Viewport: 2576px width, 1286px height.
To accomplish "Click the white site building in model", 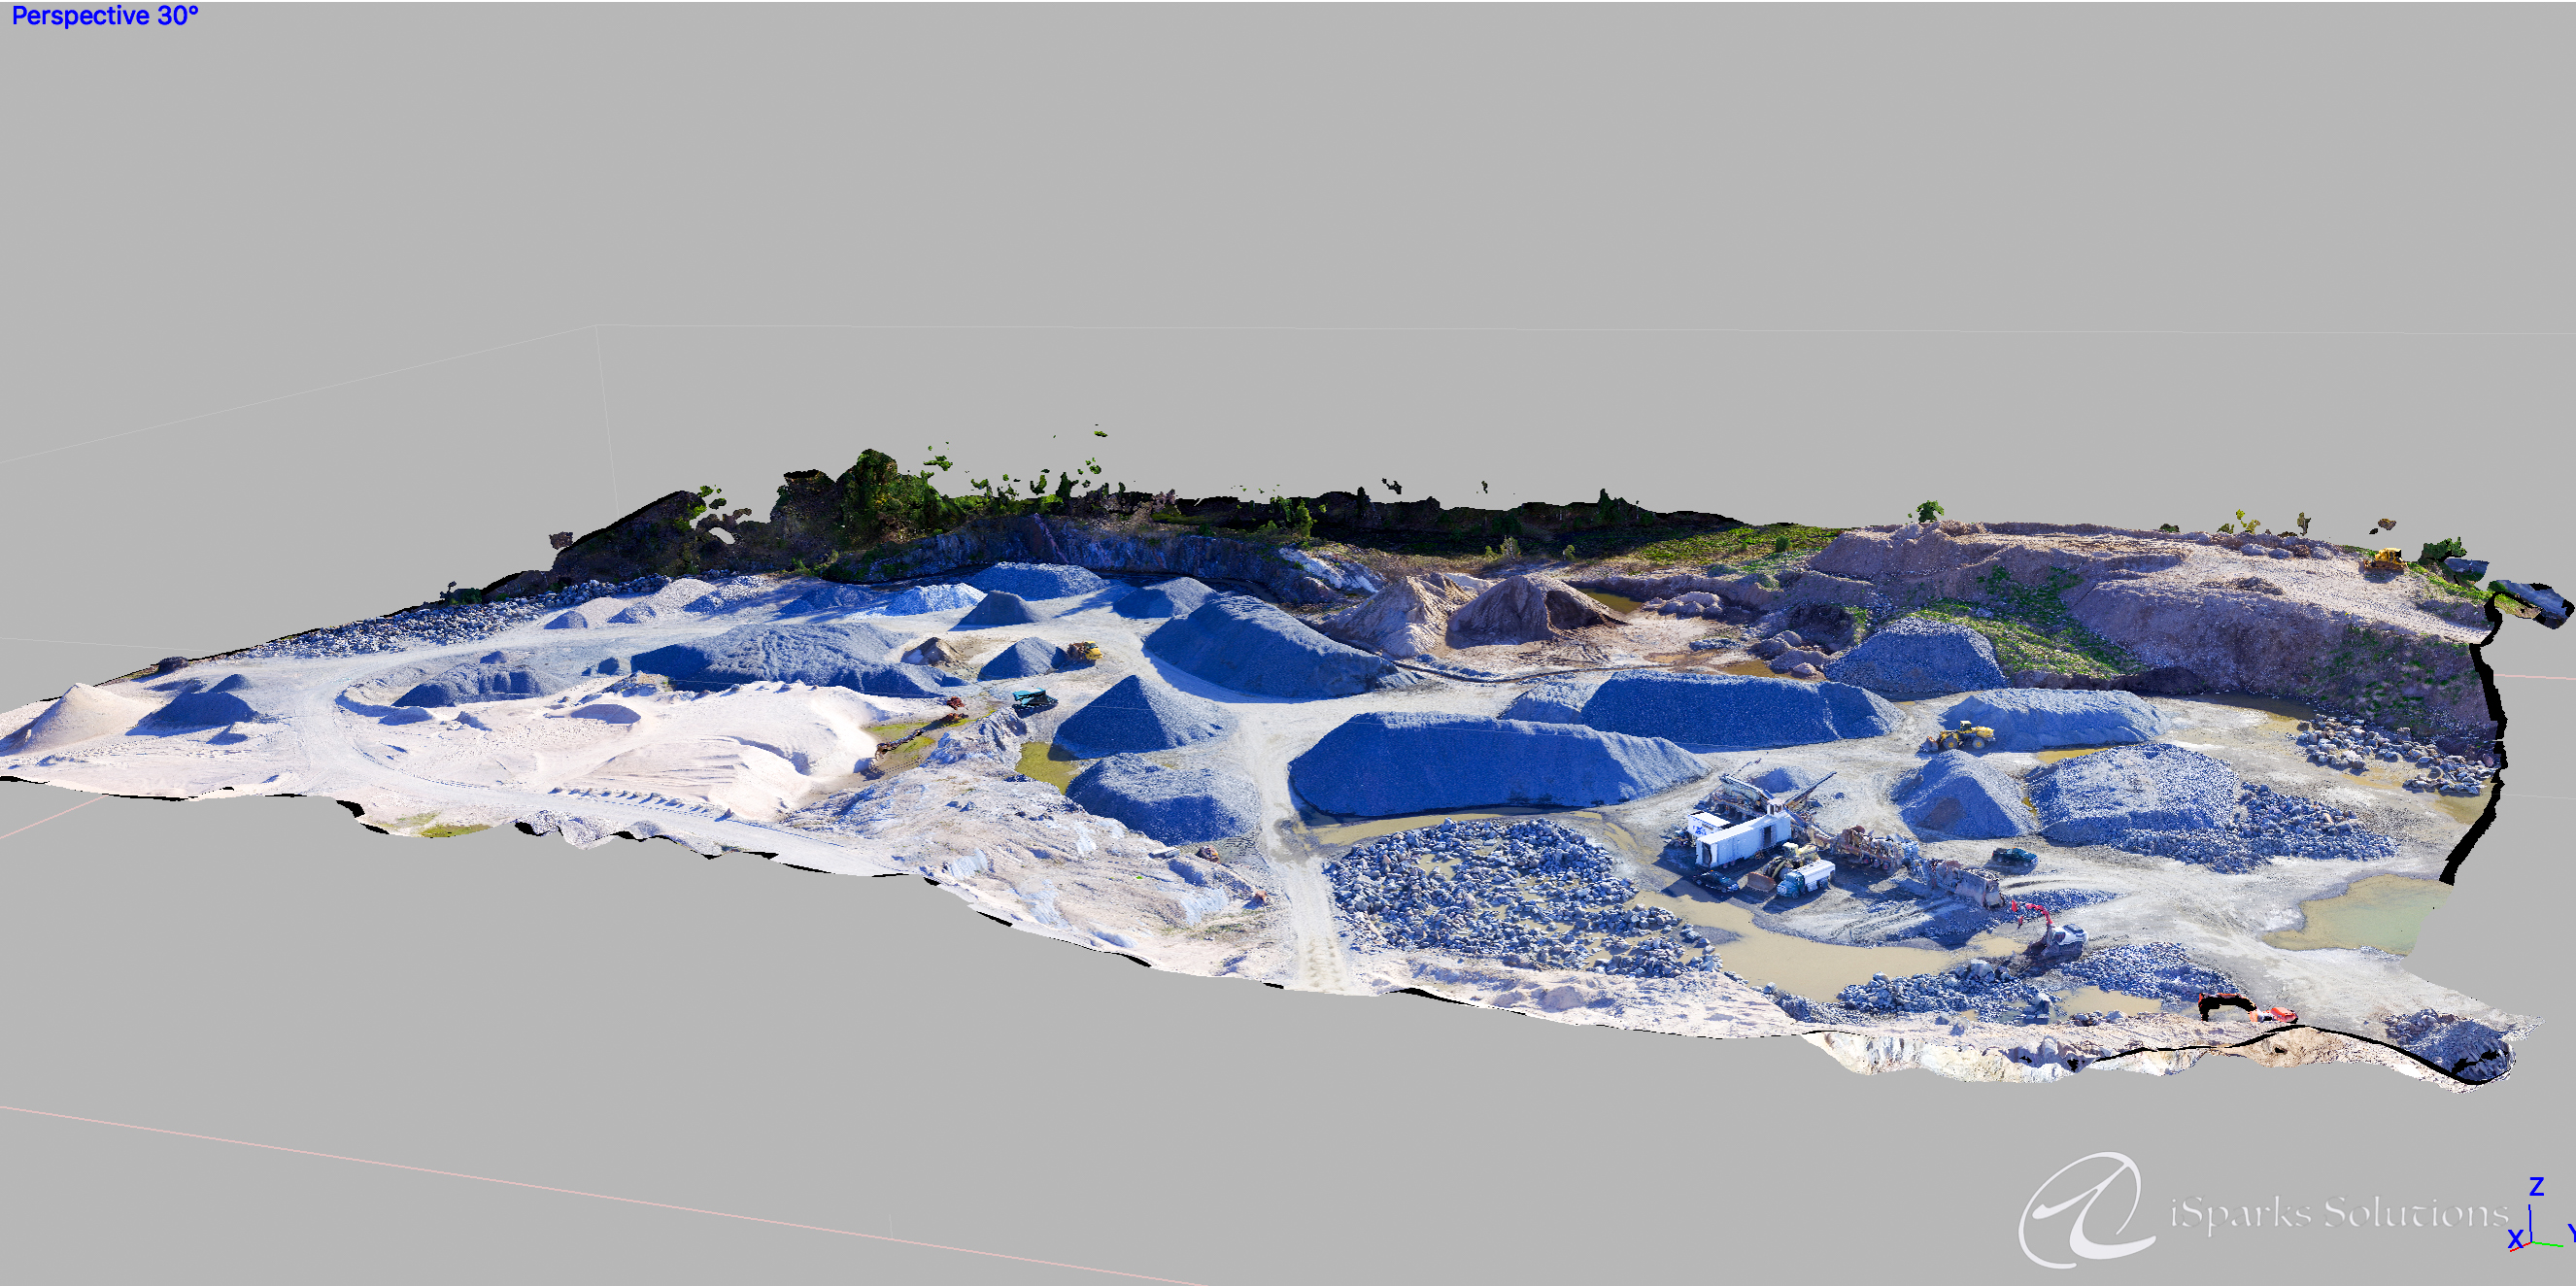I will tap(1740, 837).
